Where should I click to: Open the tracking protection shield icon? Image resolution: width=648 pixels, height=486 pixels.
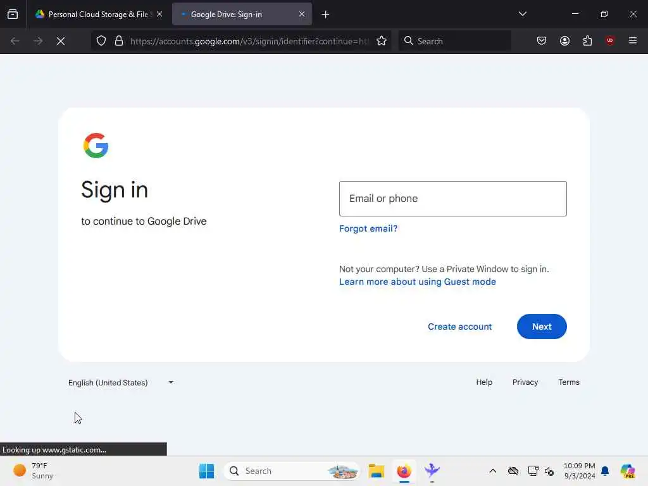[x=101, y=41]
